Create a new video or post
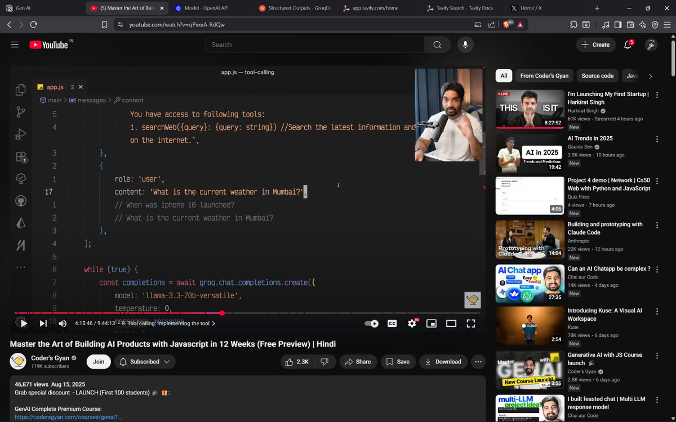The width and height of the screenshot is (676, 422). tap(596, 44)
